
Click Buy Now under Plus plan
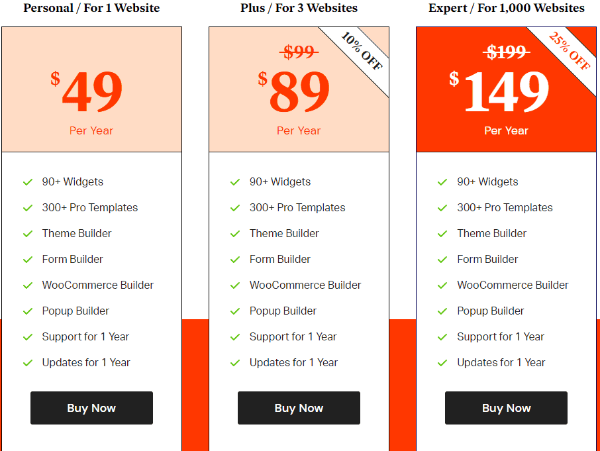(299, 408)
